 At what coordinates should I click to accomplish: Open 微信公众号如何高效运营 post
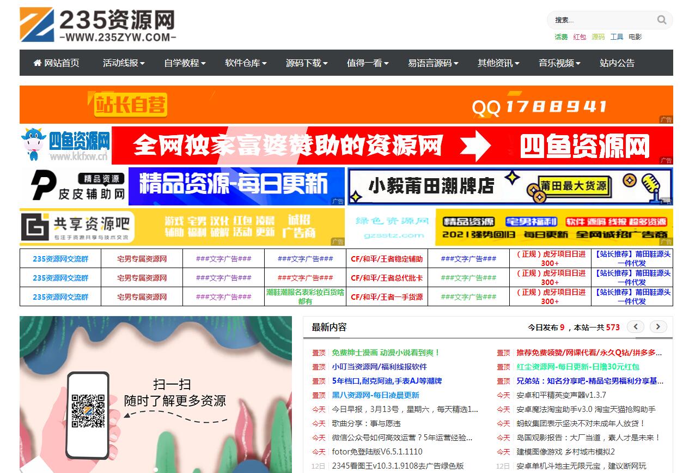click(402, 438)
